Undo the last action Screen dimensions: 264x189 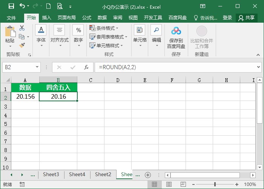(22, 6)
